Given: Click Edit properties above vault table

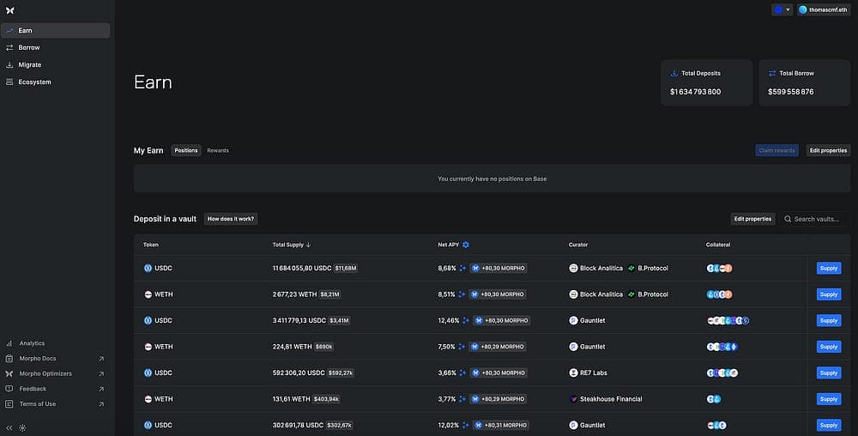Looking at the screenshot, I should pyautogui.click(x=753, y=219).
